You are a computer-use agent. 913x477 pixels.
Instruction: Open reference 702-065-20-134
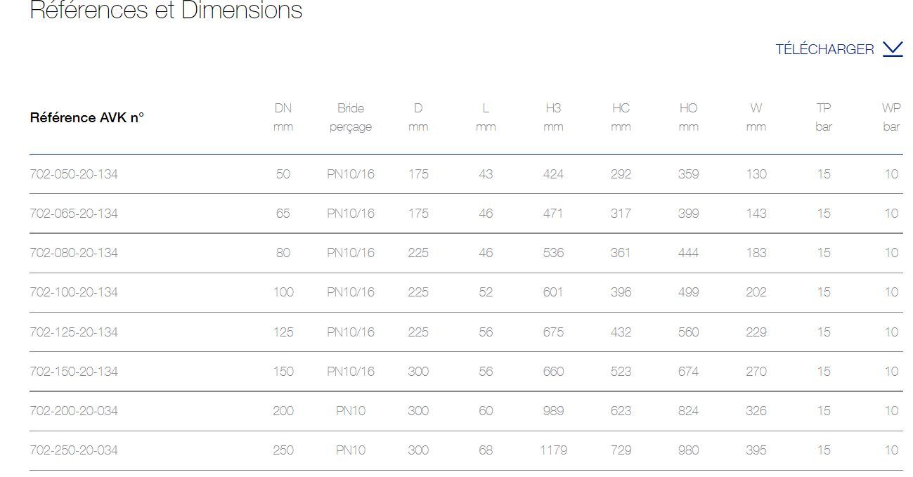point(74,214)
